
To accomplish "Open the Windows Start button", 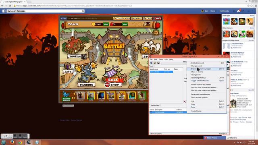I will tap(4, 142).
